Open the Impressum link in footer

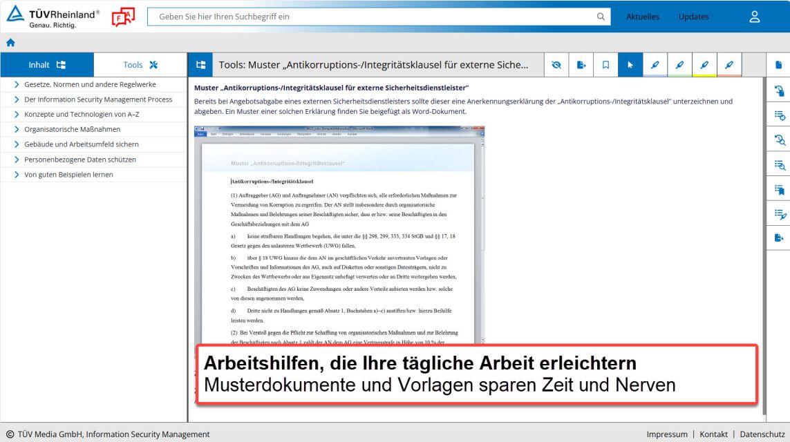click(667, 434)
